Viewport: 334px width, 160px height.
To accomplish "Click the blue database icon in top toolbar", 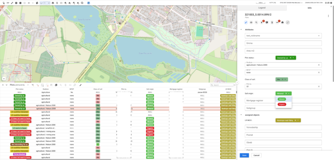I will point(89,3).
